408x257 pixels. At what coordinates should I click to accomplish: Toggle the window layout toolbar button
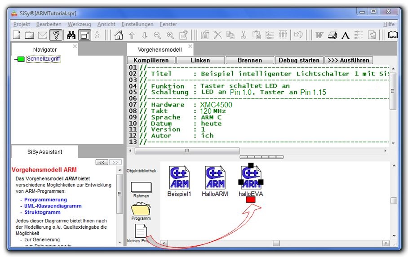(84, 35)
